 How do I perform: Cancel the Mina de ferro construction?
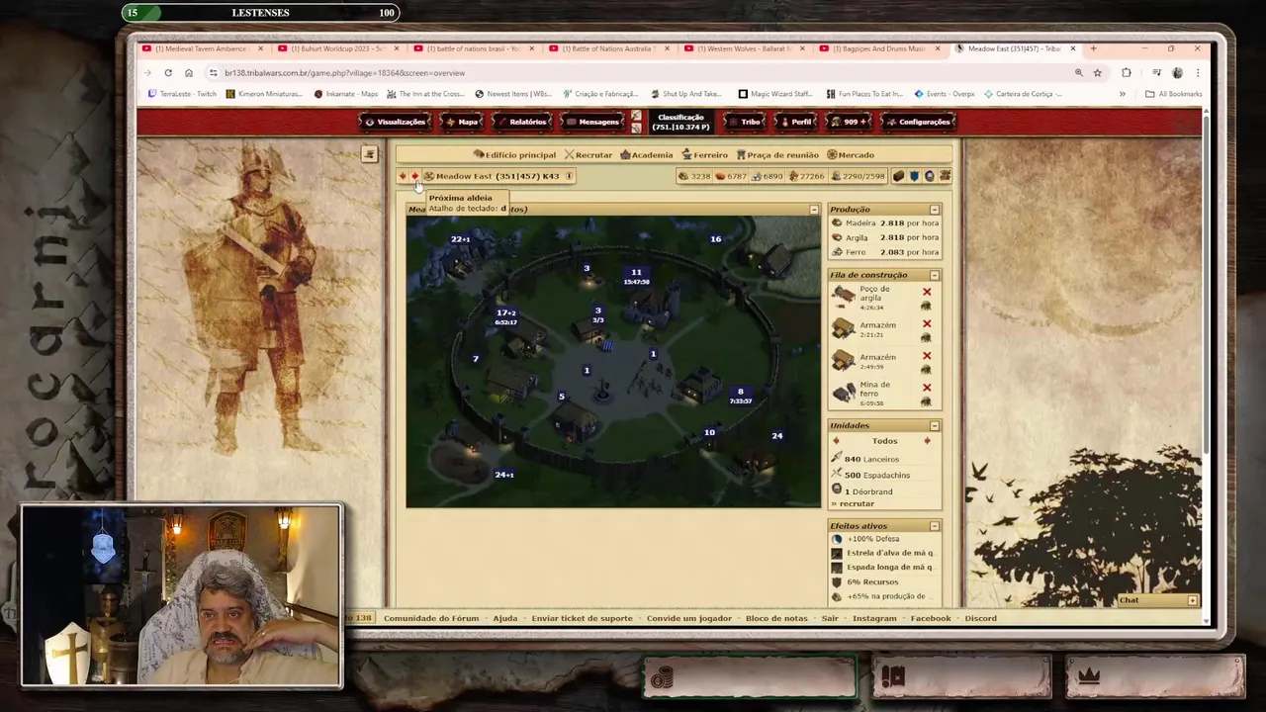click(927, 387)
